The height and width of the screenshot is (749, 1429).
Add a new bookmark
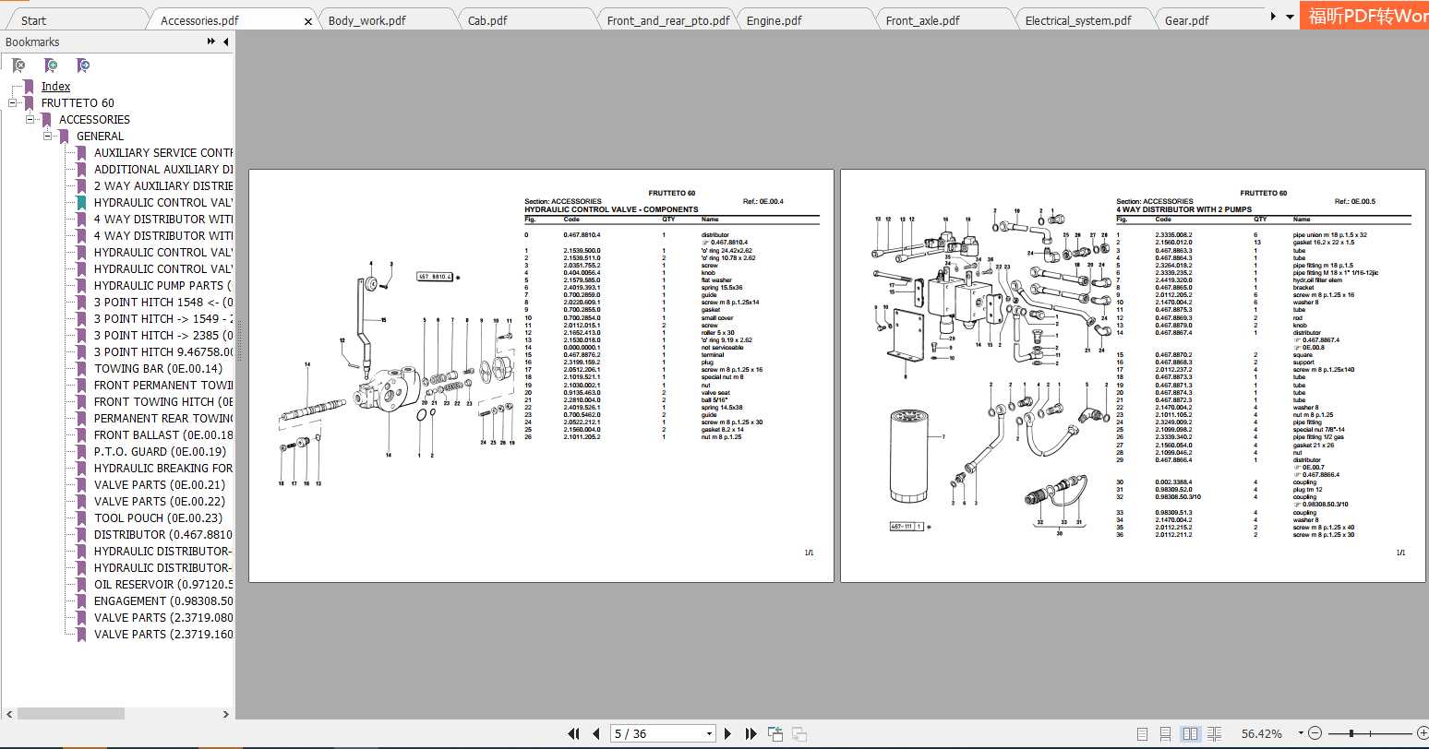[x=52, y=65]
